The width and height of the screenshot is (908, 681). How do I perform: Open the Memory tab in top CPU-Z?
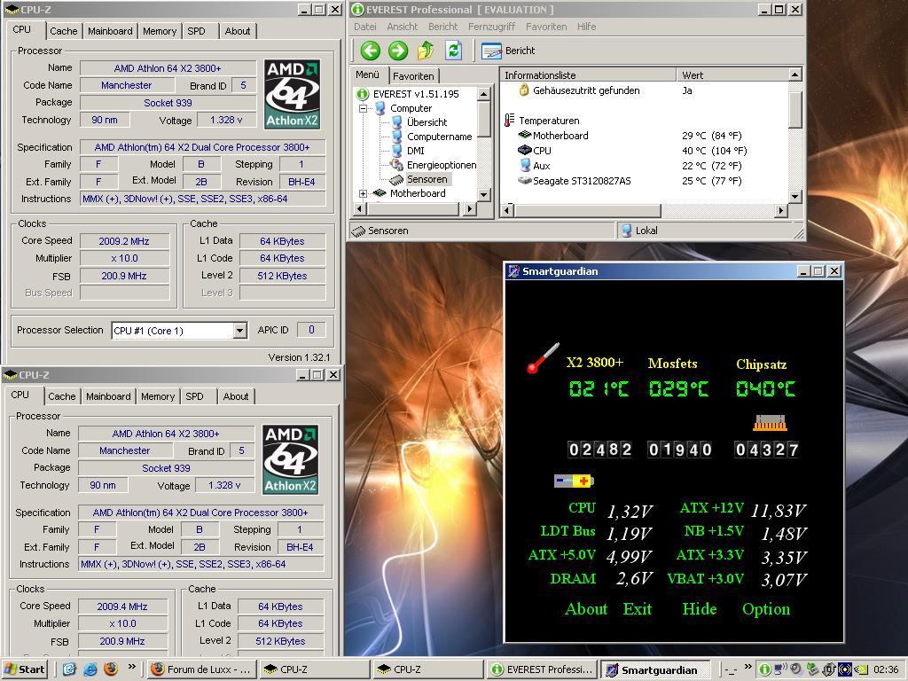pyautogui.click(x=160, y=31)
